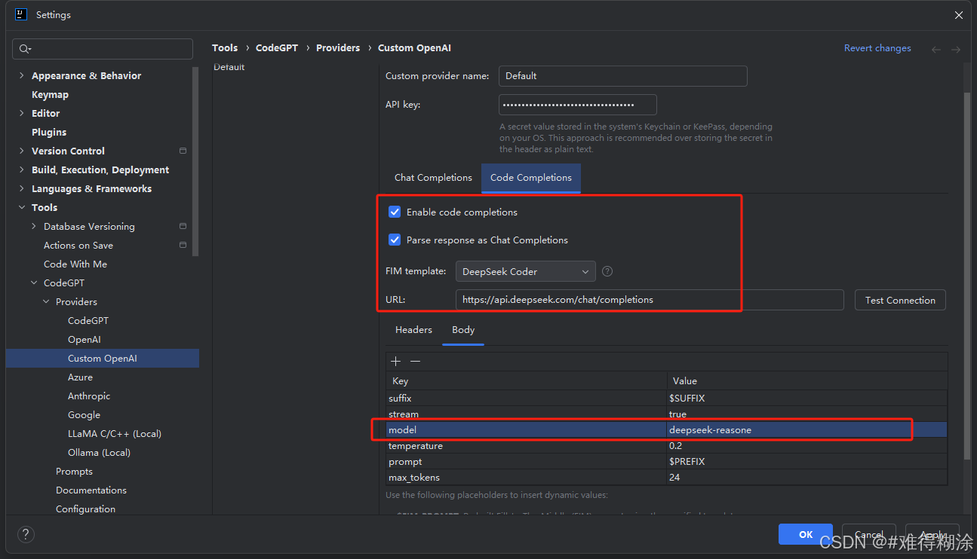This screenshot has height=559, width=977.
Task: Select the Body tab
Action: [463, 330]
